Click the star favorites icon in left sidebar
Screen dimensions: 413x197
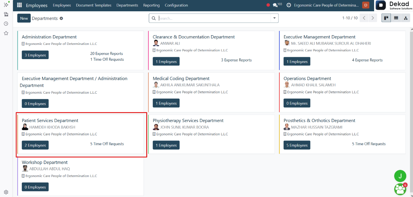click(x=6, y=33)
